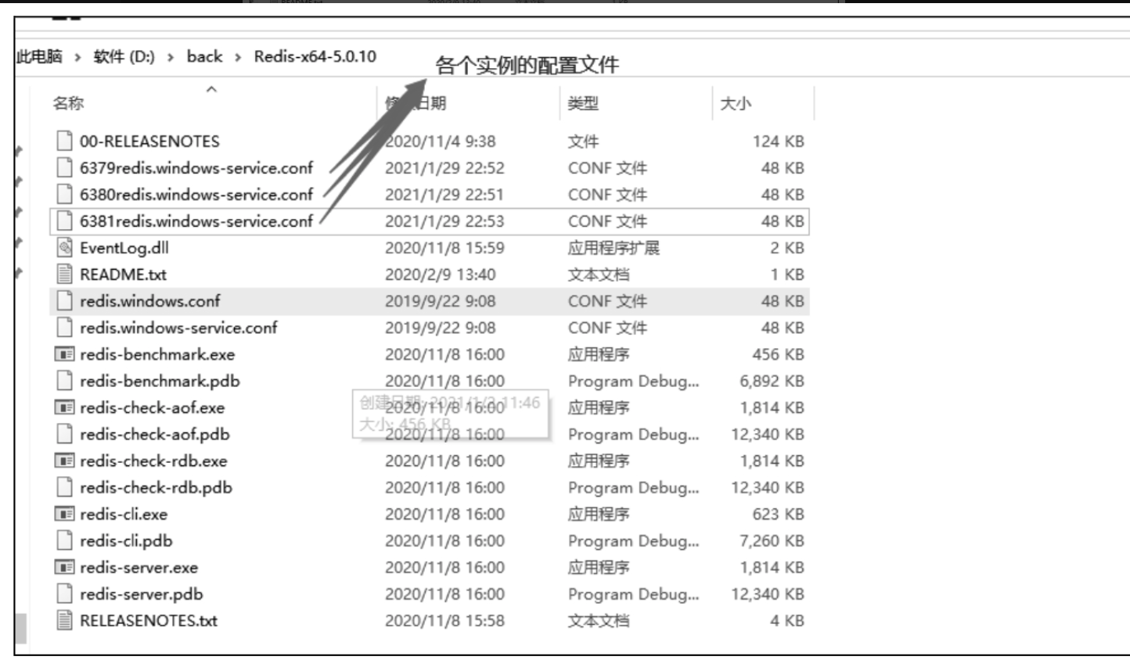The image size is (1130, 660).
Task: Click the redis-check-rdb.pdb file icon
Action: (x=64, y=487)
